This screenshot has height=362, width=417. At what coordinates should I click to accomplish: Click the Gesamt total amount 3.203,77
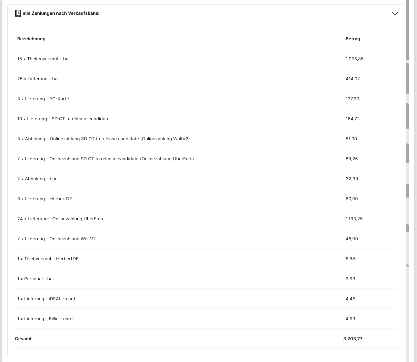(x=353, y=339)
